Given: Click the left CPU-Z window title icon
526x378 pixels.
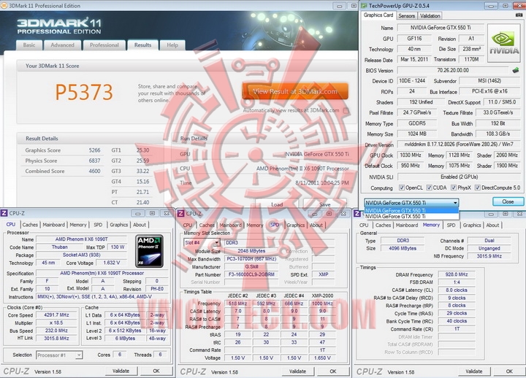Looking at the screenshot, I should 4,213.
